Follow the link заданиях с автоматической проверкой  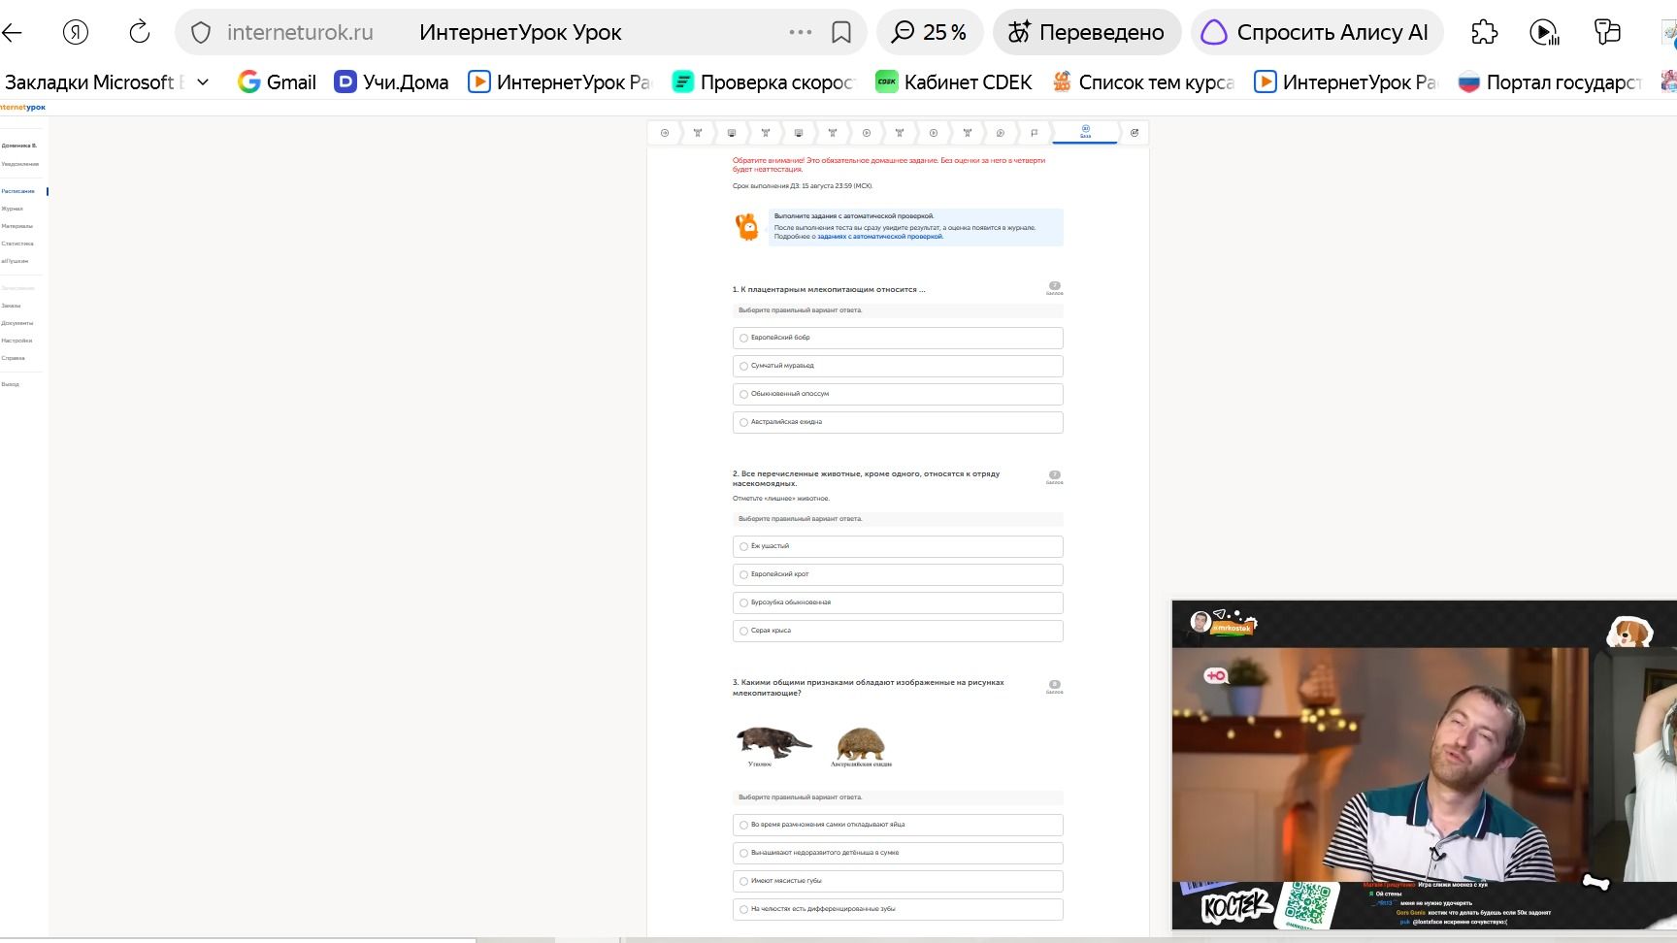pyautogui.click(x=880, y=237)
